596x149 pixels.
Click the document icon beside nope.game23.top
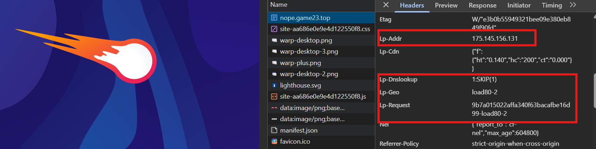coord(274,18)
